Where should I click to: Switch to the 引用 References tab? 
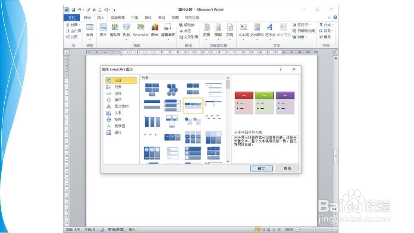tap(135, 17)
